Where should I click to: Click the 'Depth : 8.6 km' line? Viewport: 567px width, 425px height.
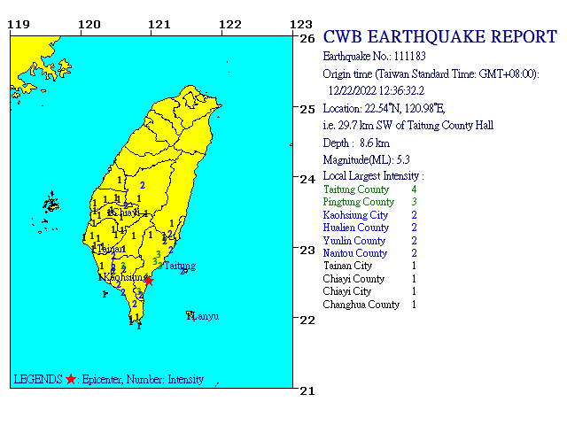pos(356,143)
